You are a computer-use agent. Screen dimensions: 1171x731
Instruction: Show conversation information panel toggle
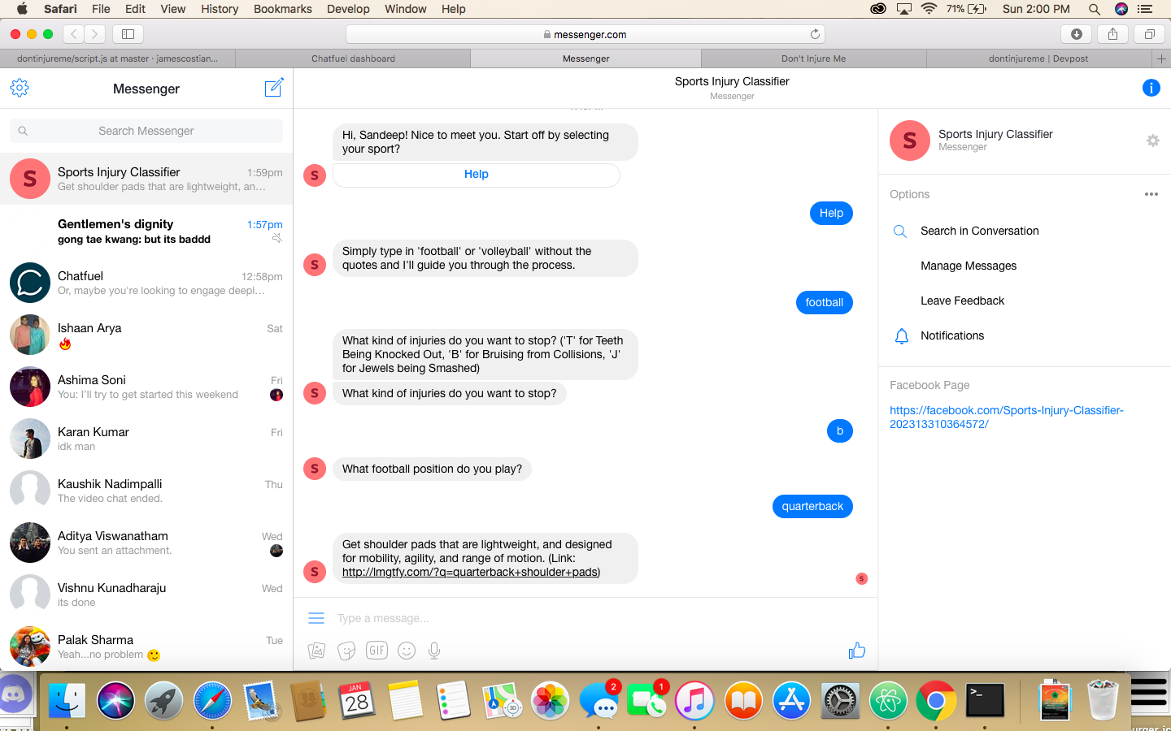coord(1151,88)
